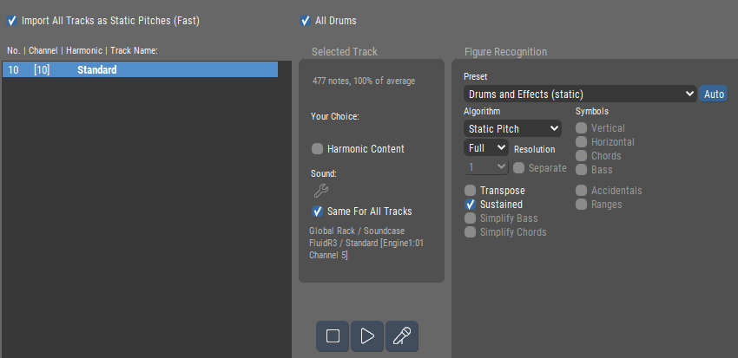
Task: Enable the Transpose checkbox
Action: tap(471, 191)
